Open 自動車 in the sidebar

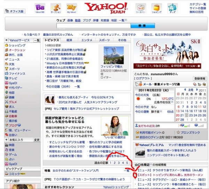click(x=13, y=116)
